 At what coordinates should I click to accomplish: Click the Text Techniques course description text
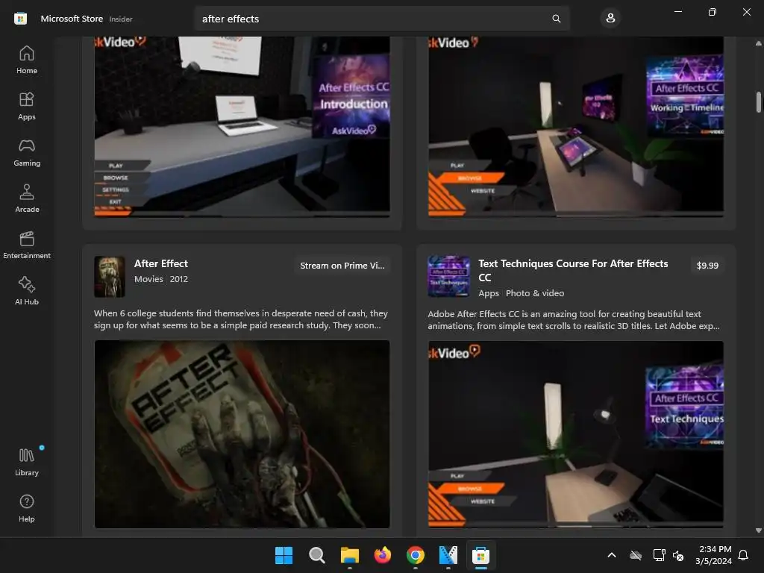(x=574, y=320)
